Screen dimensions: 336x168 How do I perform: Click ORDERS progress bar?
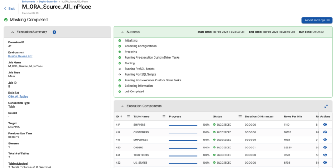[183, 148]
